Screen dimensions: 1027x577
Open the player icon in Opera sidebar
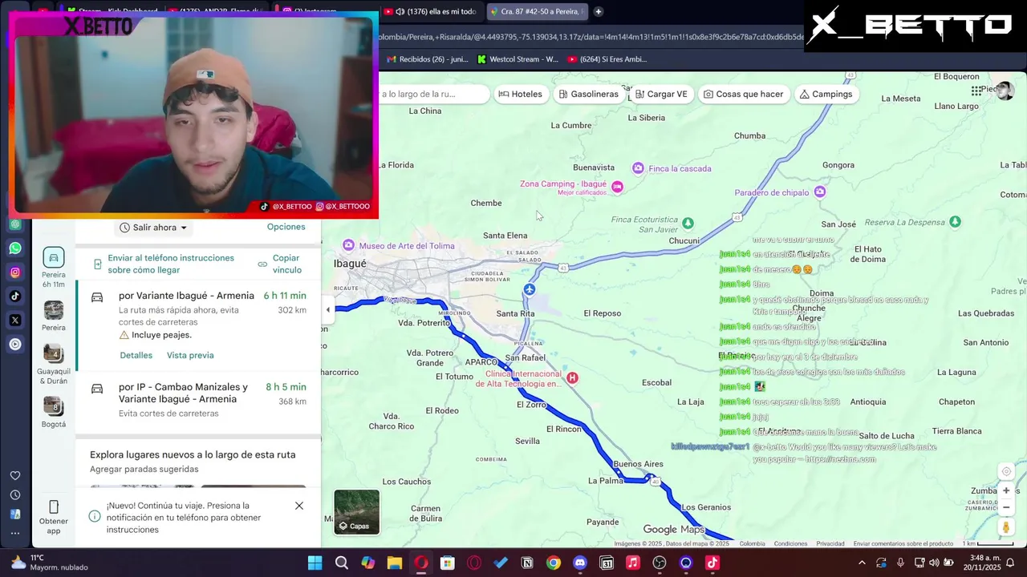pos(15,345)
